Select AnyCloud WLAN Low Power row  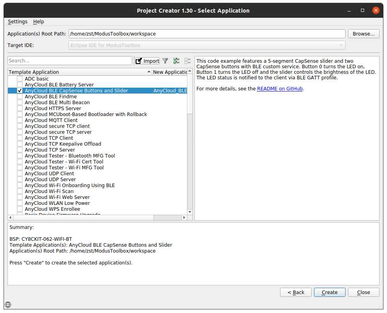point(97,203)
